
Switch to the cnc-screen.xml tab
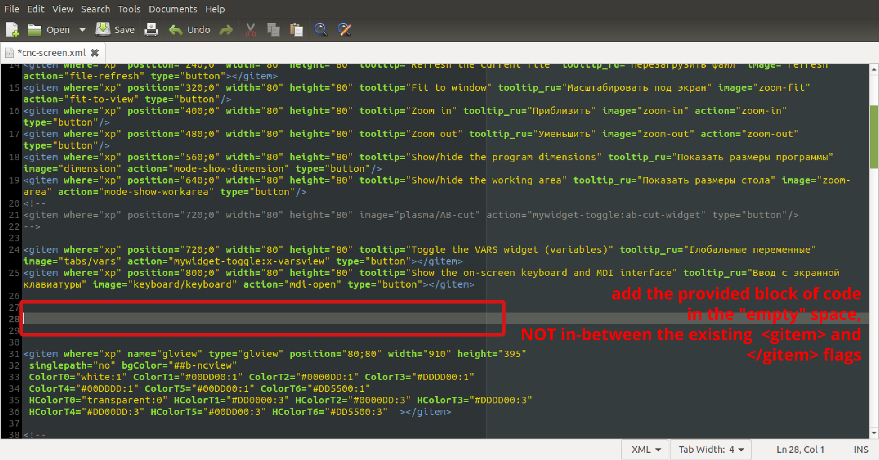tap(51, 53)
